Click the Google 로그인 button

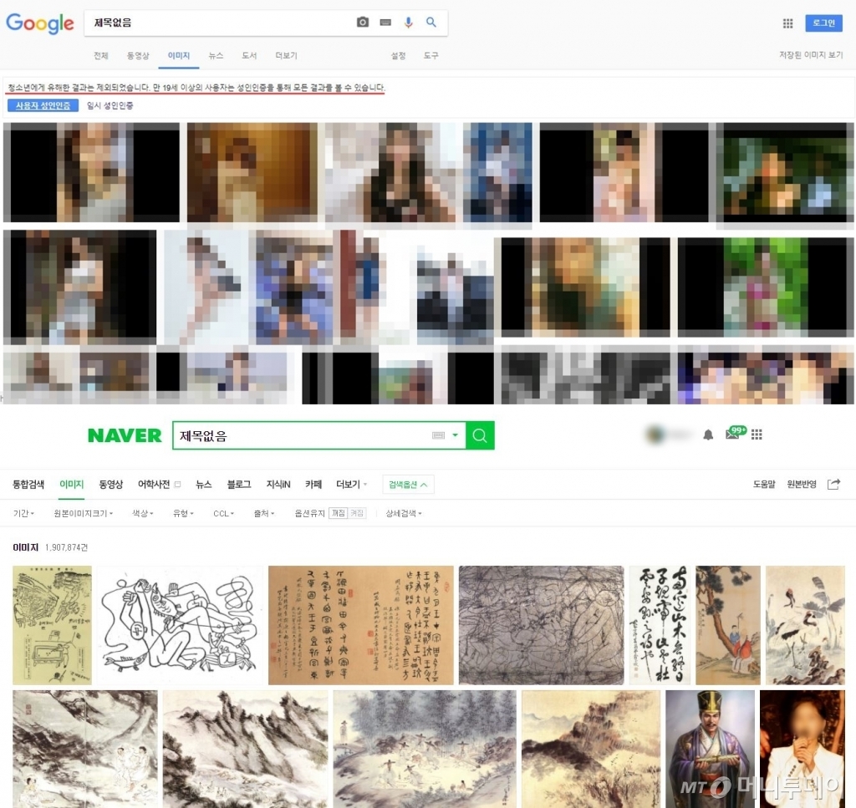click(x=823, y=23)
